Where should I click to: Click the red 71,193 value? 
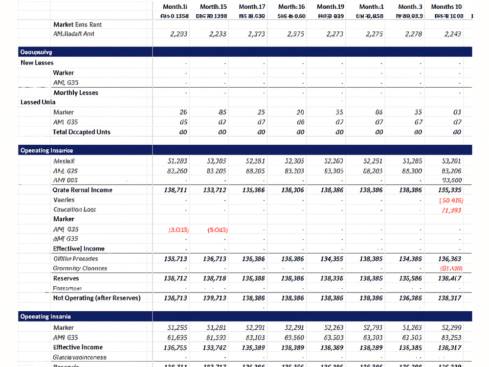[451, 210]
